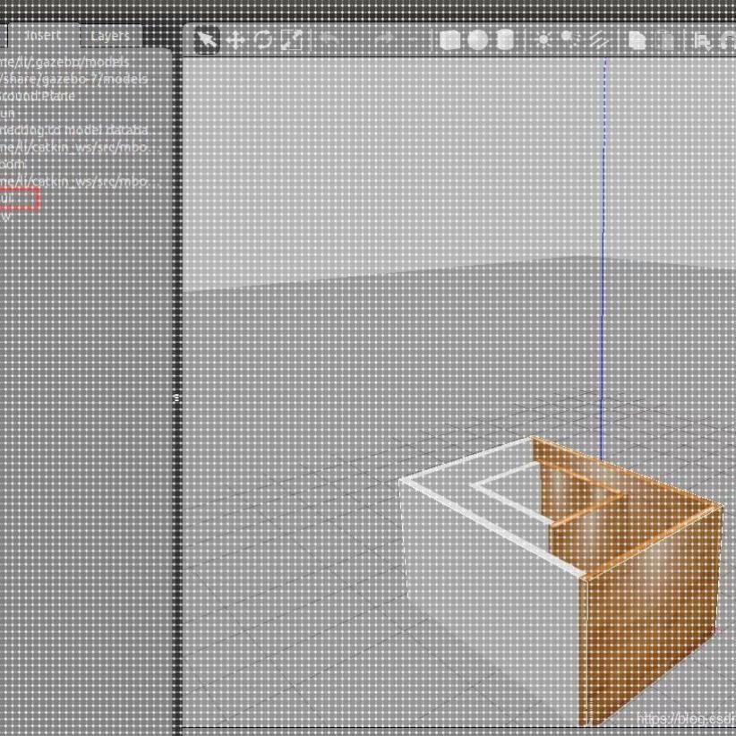Open the Insert tab
Viewport: 736px width, 736px height.
click(x=43, y=35)
